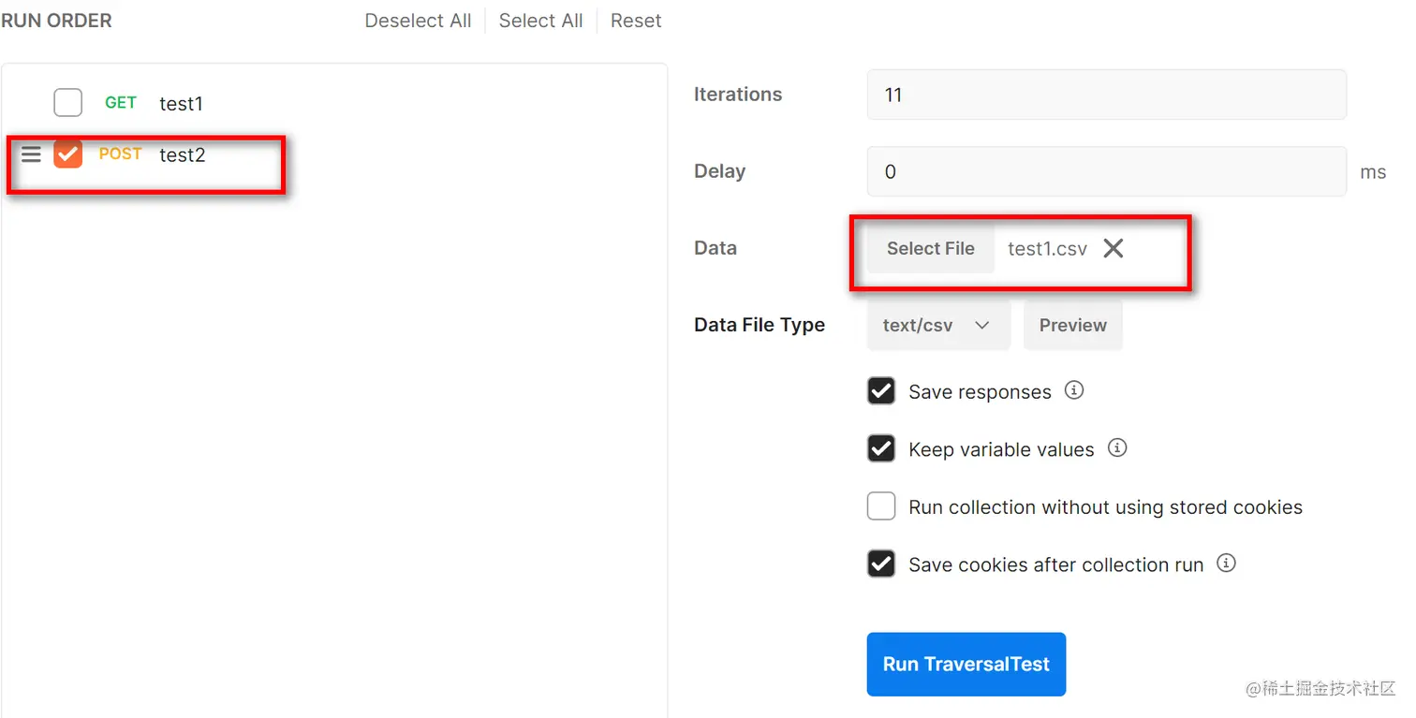Open the Data File Type dropdown
This screenshot has width=1416, height=718.
pyautogui.click(x=937, y=325)
